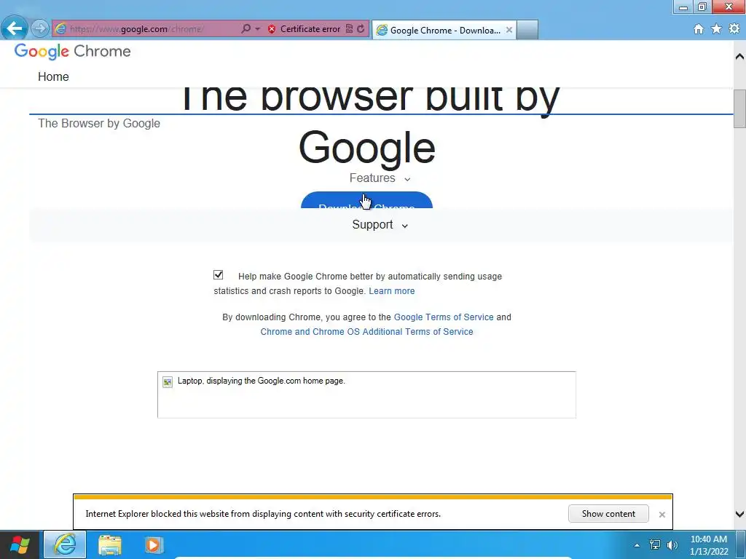The height and width of the screenshot is (559, 746).
Task: Open the Internet Explorer Home icon
Action: [699, 29]
